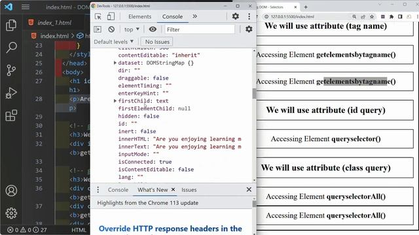The height and width of the screenshot is (235, 419).
Task: Toggle the browser side panel
Action: (x=400, y=16)
